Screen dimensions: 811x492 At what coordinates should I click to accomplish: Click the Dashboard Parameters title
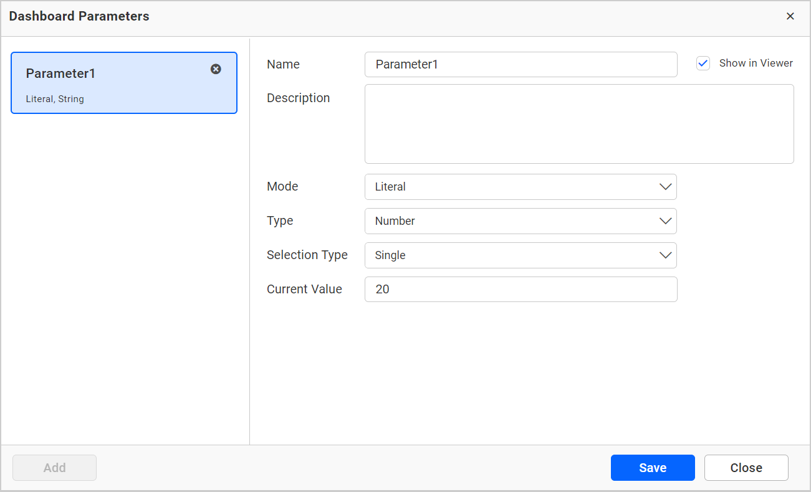(x=79, y=16)
